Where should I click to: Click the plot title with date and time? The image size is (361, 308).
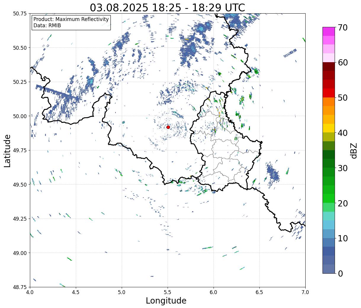click(167, 7)
